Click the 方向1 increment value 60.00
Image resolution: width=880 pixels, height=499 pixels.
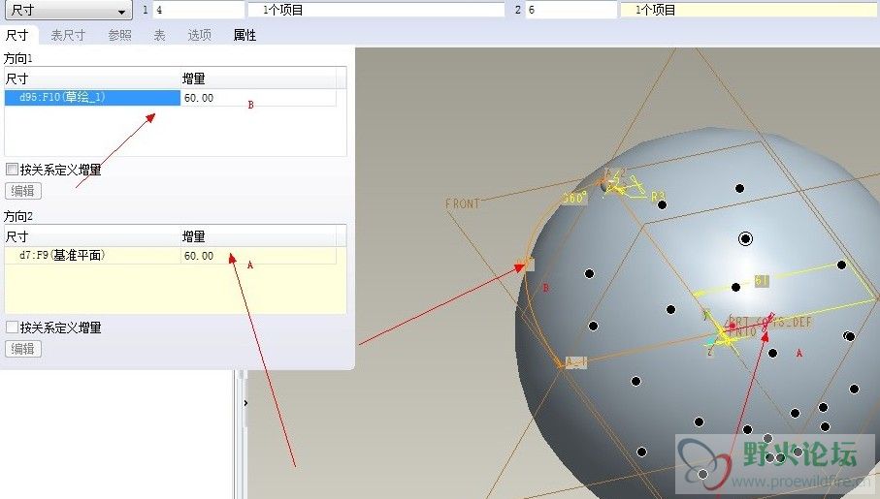tap(199, 98)
